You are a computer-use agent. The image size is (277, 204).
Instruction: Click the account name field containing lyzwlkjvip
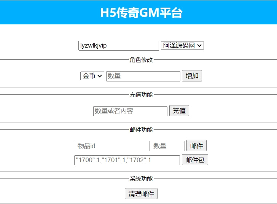[x=118, y=46]
